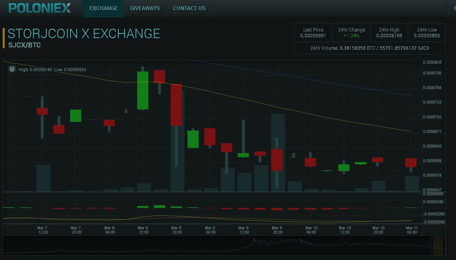Click the range selector handle on overview chart
The image size is (456, 260).
point(438,246)
